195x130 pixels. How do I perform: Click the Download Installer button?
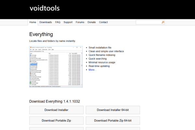click(57, 110)
